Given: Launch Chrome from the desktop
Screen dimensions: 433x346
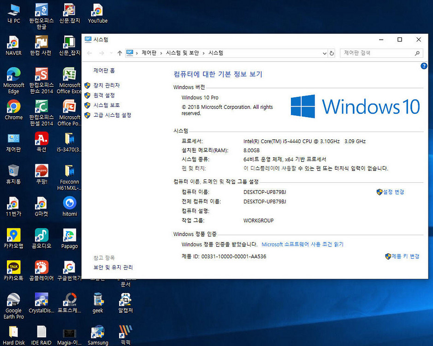Looking at the screenshot, I should click(x=13, y=110).
